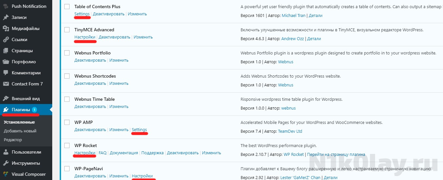443x180 pixels.
Task: Tick the WP-PageNavi checkbox
Action: (67, 169)
